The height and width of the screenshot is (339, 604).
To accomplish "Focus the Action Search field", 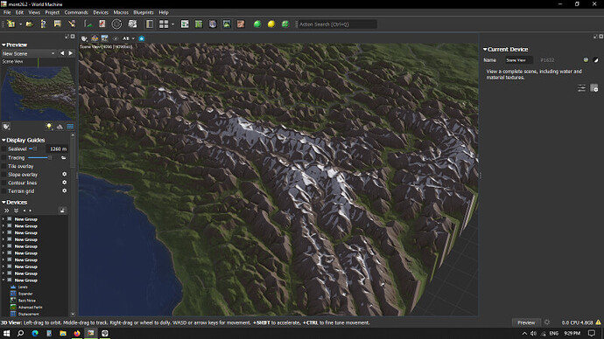I will [x=337, y=24].
